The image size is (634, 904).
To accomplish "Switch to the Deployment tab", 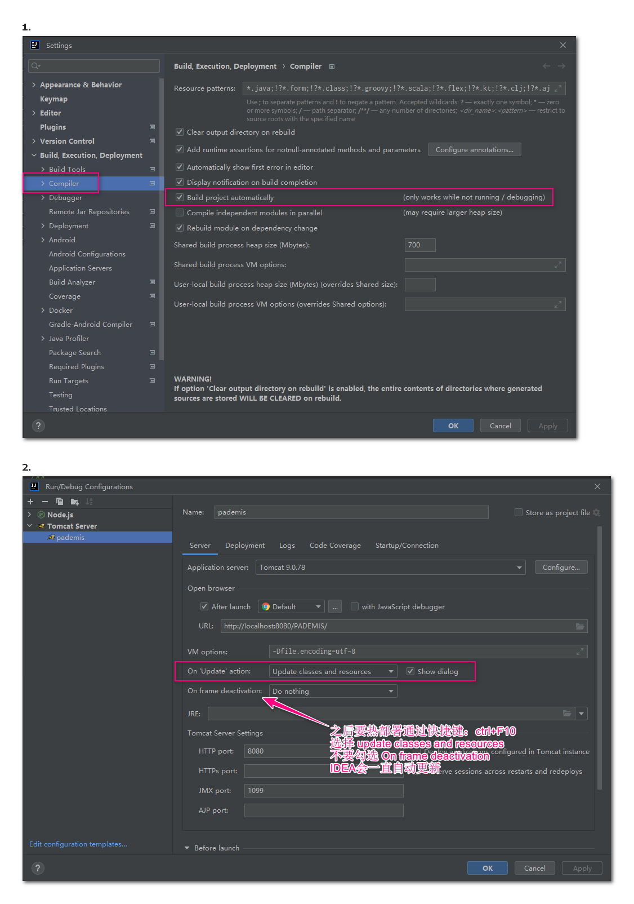I will [245, 545].
